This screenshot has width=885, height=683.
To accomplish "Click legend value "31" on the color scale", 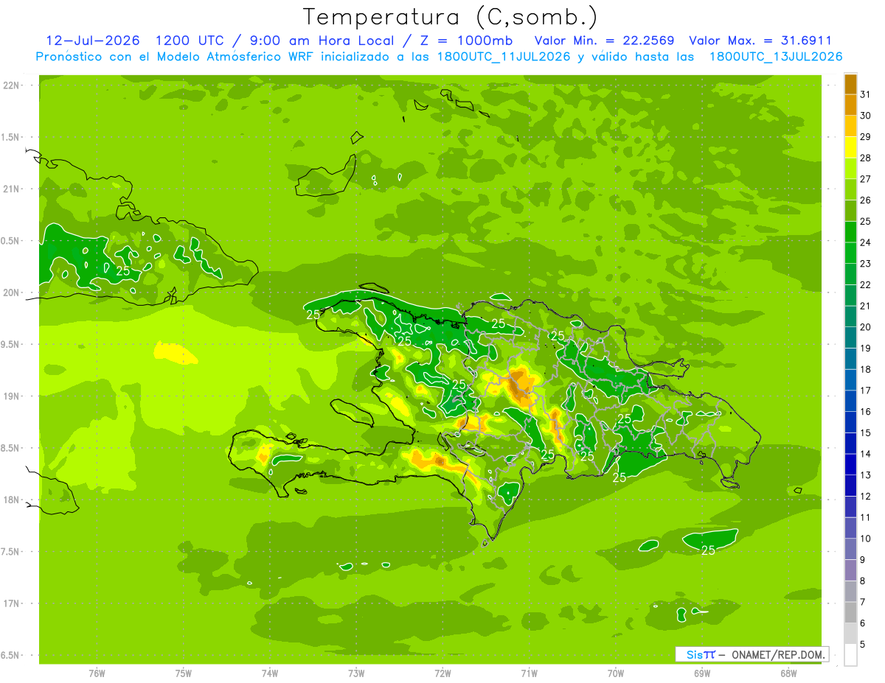I will tap(866, 94).
